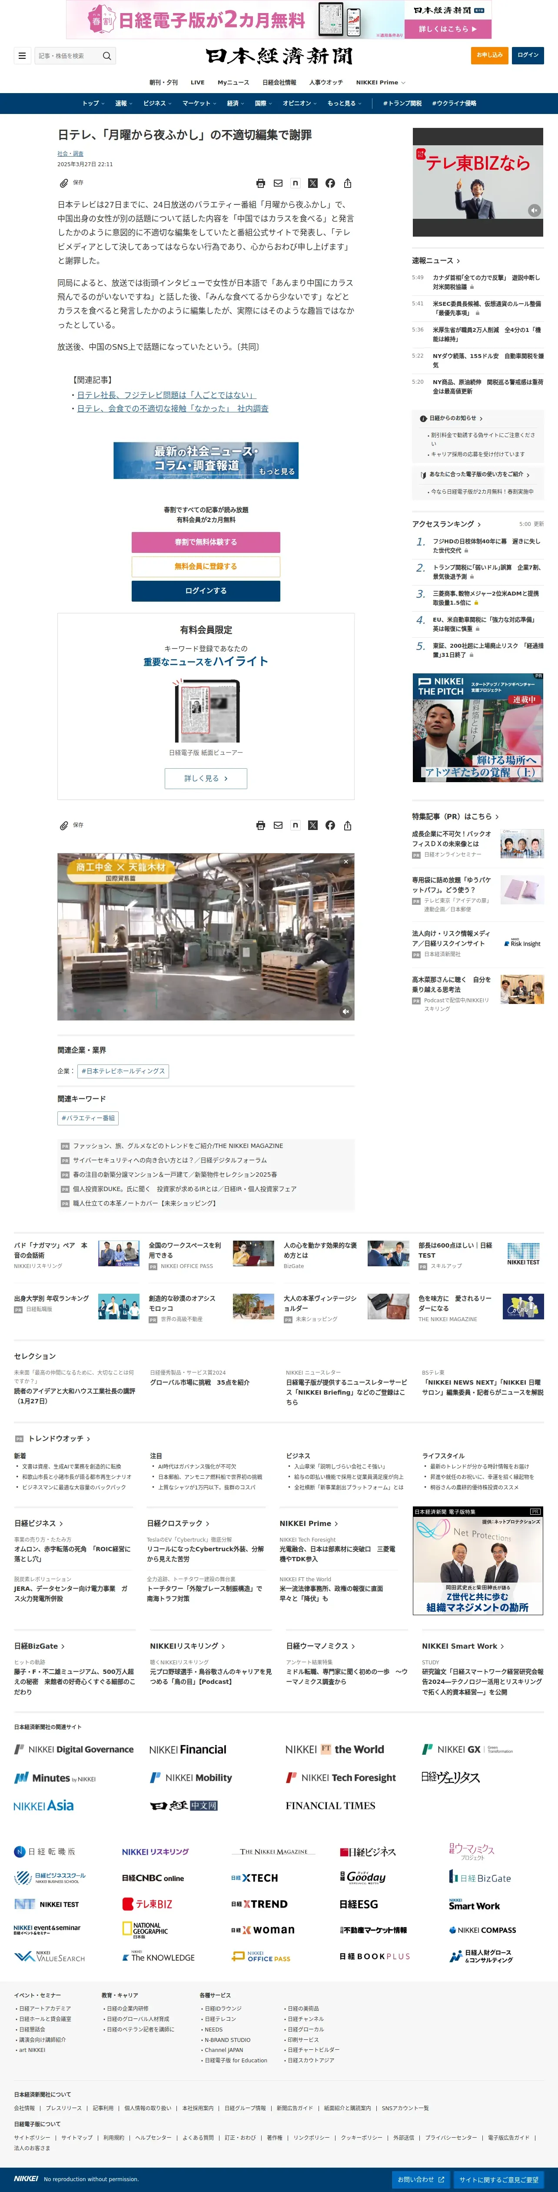Open the Myニュース menu item
This screenshot has height=2192, width=558.
[x=233, y=83]
